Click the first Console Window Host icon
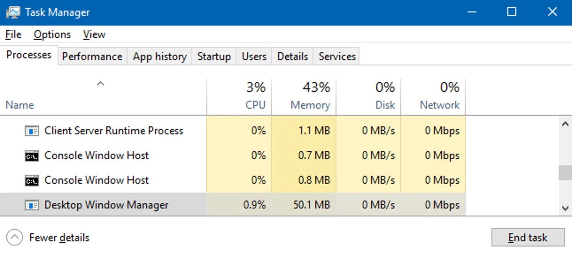The height and width of the screenshot is (258, 572). (x=32, y=156)
